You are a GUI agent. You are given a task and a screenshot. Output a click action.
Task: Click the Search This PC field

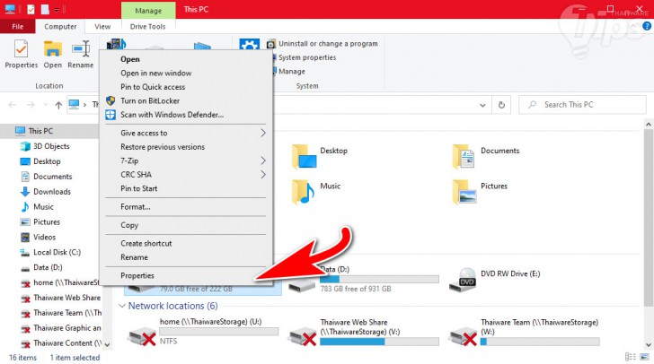582,105
